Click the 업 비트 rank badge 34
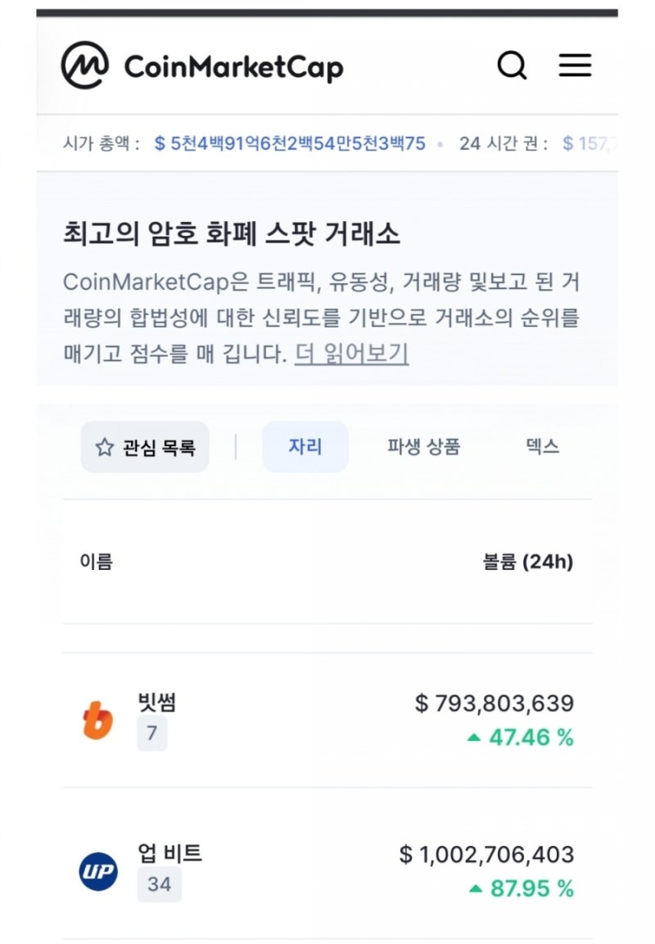Image resolution: width=655 pixels, height=944 pixels. pos(160,884)
